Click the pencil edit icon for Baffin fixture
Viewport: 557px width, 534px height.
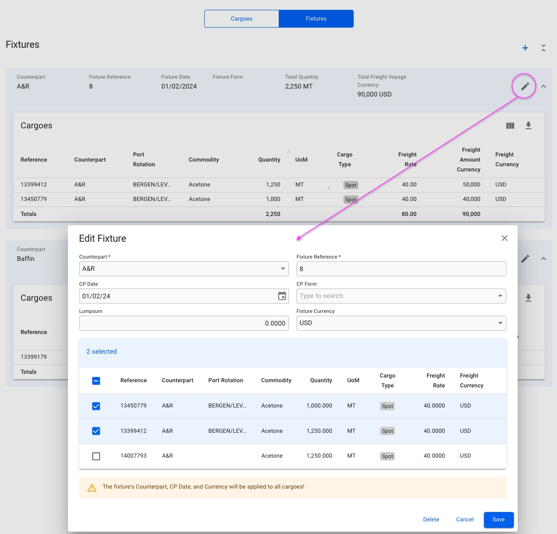tap(525, 259)
